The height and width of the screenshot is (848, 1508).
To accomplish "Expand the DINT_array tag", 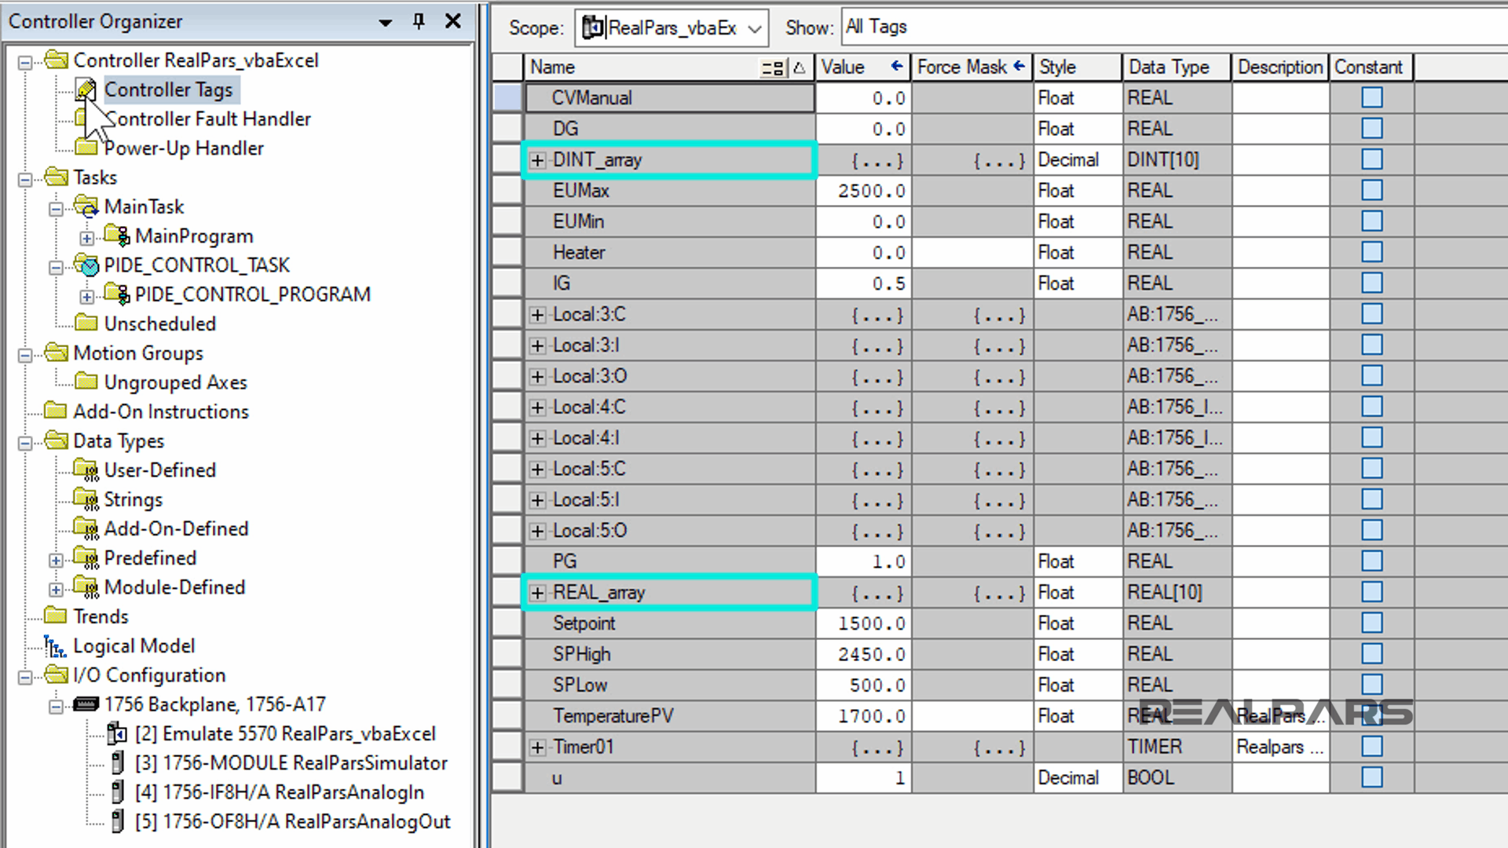I will 537,159.
